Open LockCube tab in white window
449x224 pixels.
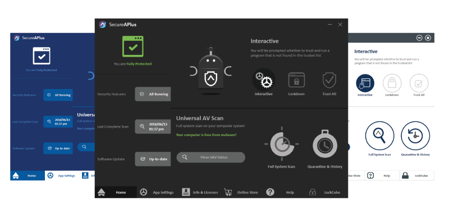pyautogui.click(x=417, y=176)
